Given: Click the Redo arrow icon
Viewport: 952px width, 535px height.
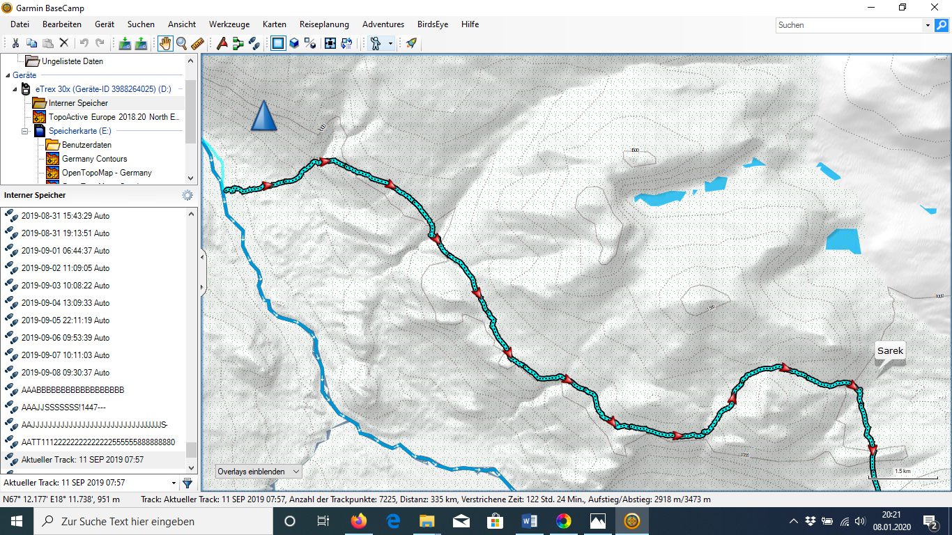Looking at the screenshot, I should [x=100, y=43].
